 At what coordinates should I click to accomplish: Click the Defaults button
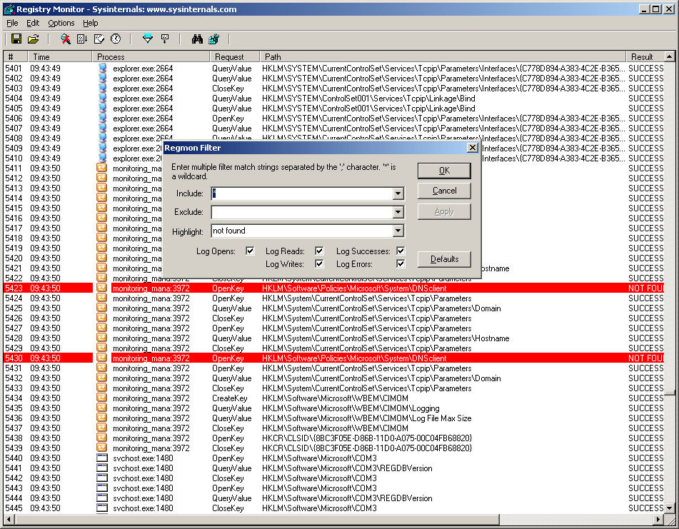(444, 259)
